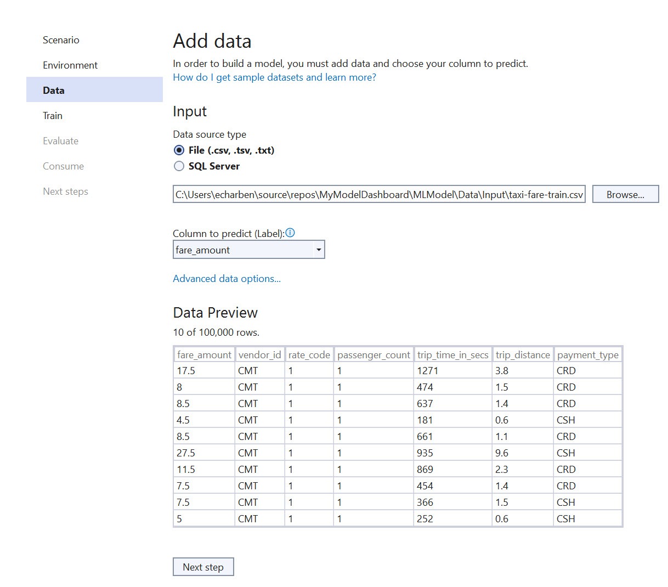The width and height of the screenshot is (668, 587).
Task: Click the 'Column to predict (Label):' label
Action: (228, 234)
